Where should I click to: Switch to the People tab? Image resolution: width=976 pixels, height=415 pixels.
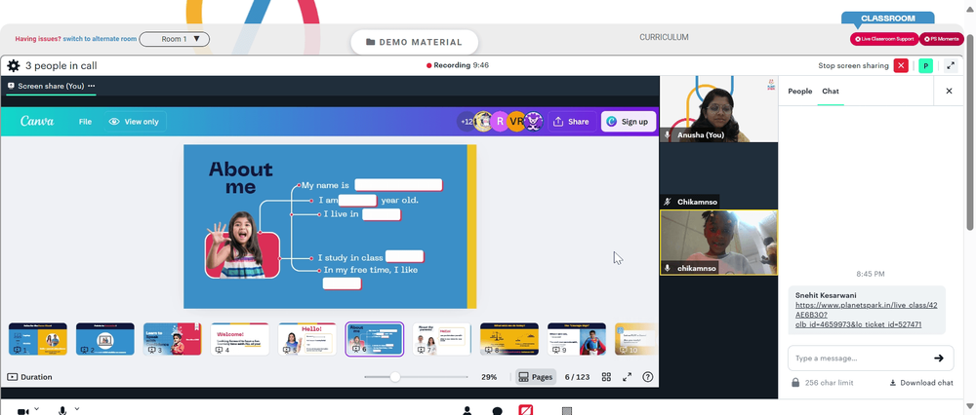[x=800, y=92]
